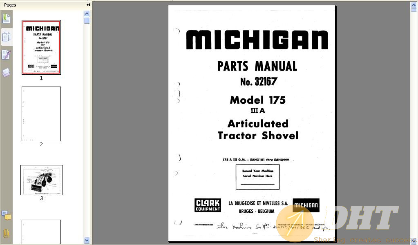Click the Clark Equipment logo
This screenshot has width=418, height=245.
(208, 205)
